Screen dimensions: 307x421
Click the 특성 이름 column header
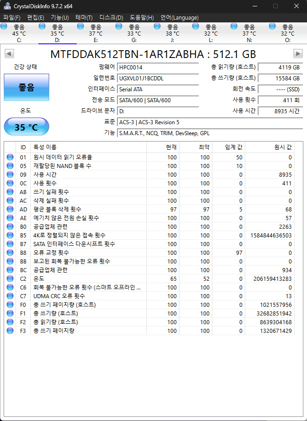[88, 147]
